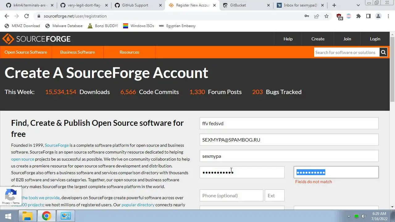Close the GitHub Support tab
This screenshot has height=222, width=395.
coord(160,5)
